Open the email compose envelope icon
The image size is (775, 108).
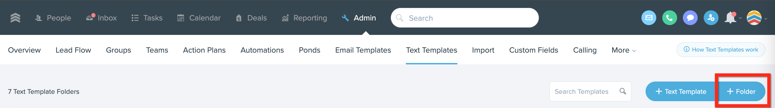coord(649,18)
